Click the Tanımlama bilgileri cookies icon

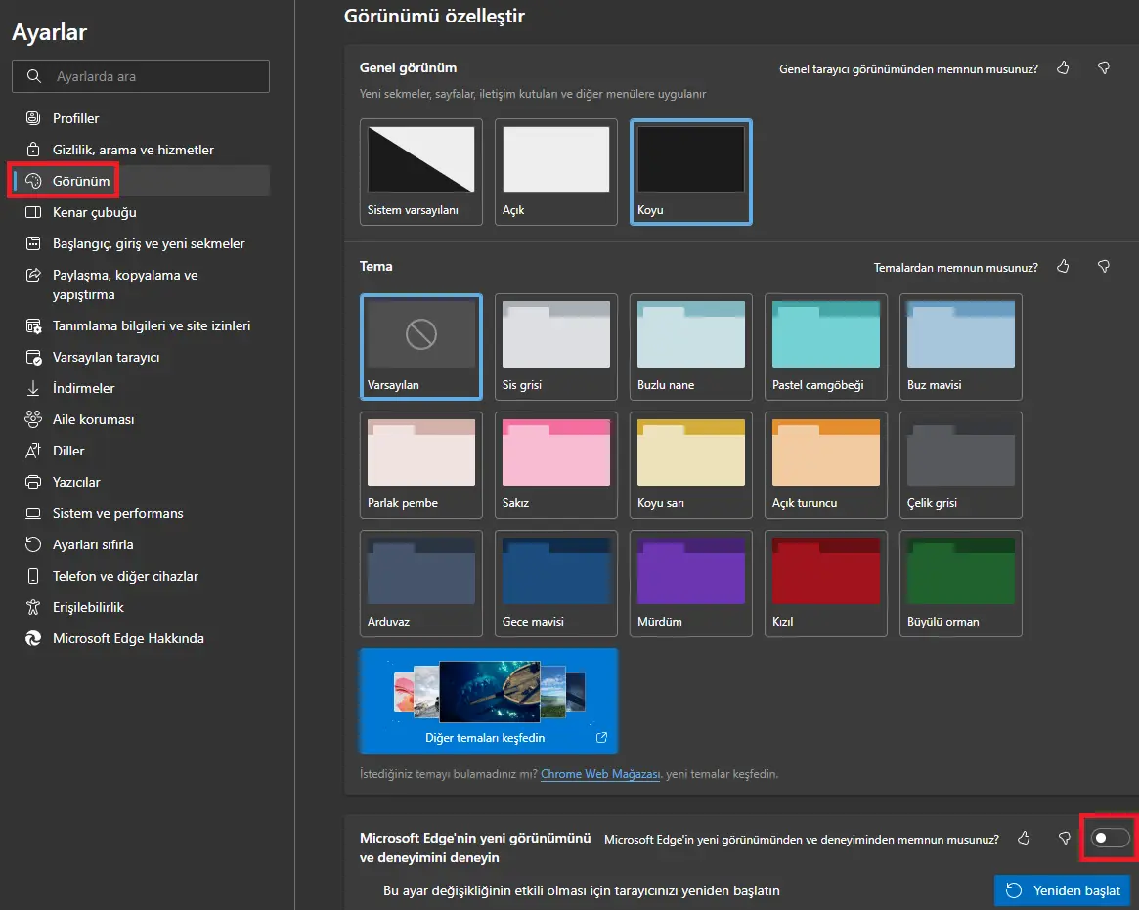point(33,325)
